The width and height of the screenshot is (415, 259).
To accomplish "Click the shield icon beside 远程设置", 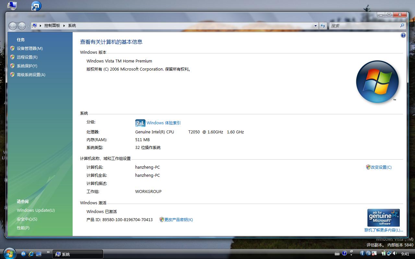I will [x=13, y=57].
